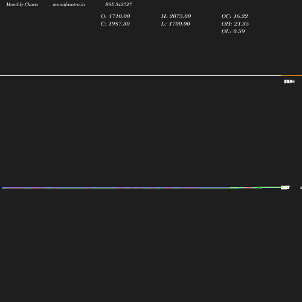Click the orange segment of the top line

[x=291, y=75]
